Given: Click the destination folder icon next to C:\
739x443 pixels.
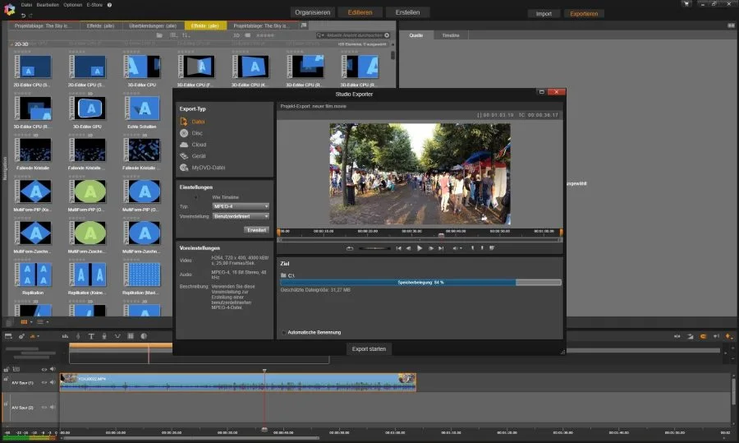Looking at the screenshot, I should 283,275.
